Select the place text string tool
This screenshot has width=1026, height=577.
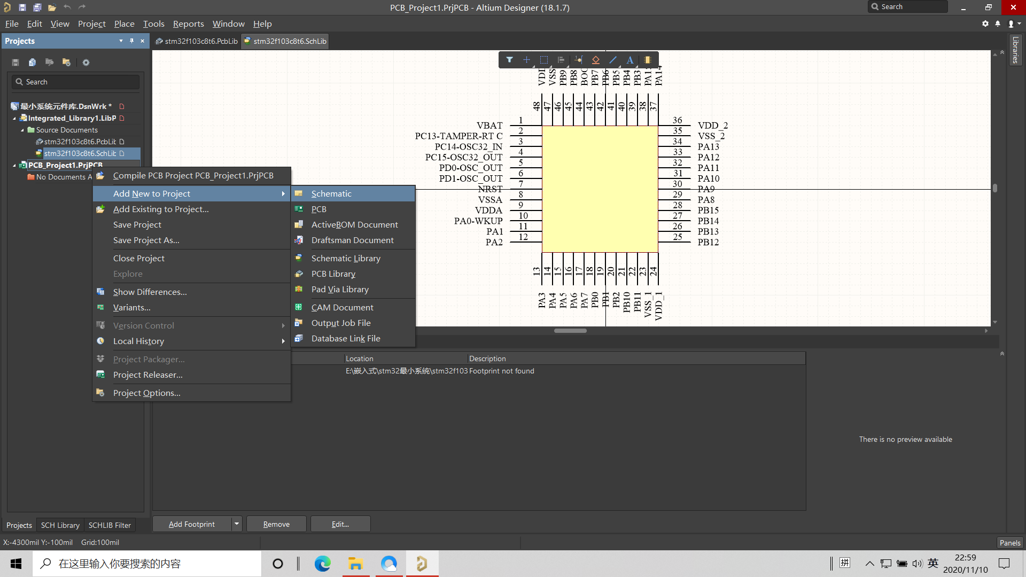coord(630,60)
